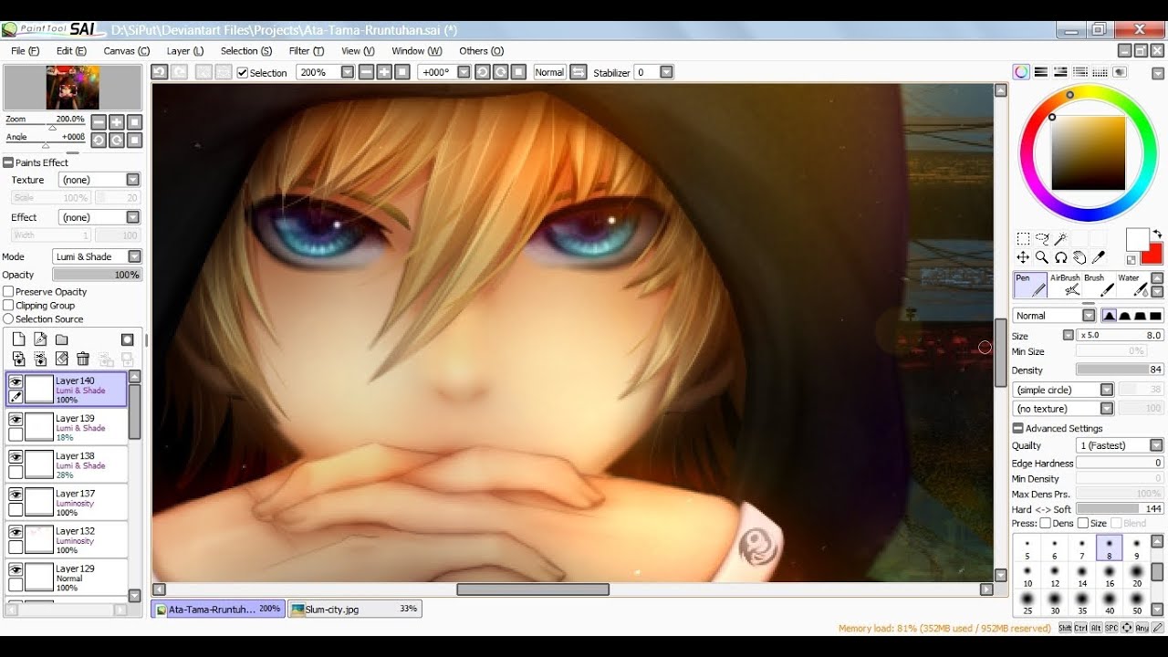
Task: Select the Magic Wand tool
Action: 1061,239
